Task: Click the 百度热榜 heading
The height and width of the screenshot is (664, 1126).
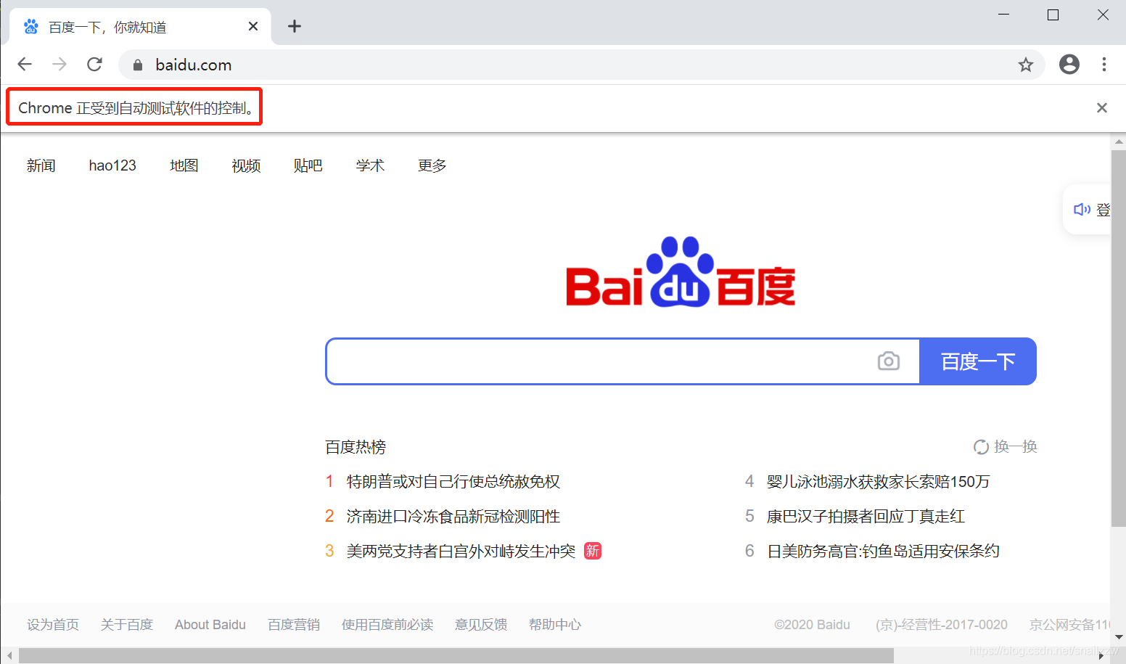Action: coord(356,447)
